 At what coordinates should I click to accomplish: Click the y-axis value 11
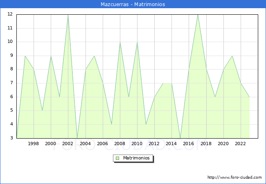[x=10, y=28]
